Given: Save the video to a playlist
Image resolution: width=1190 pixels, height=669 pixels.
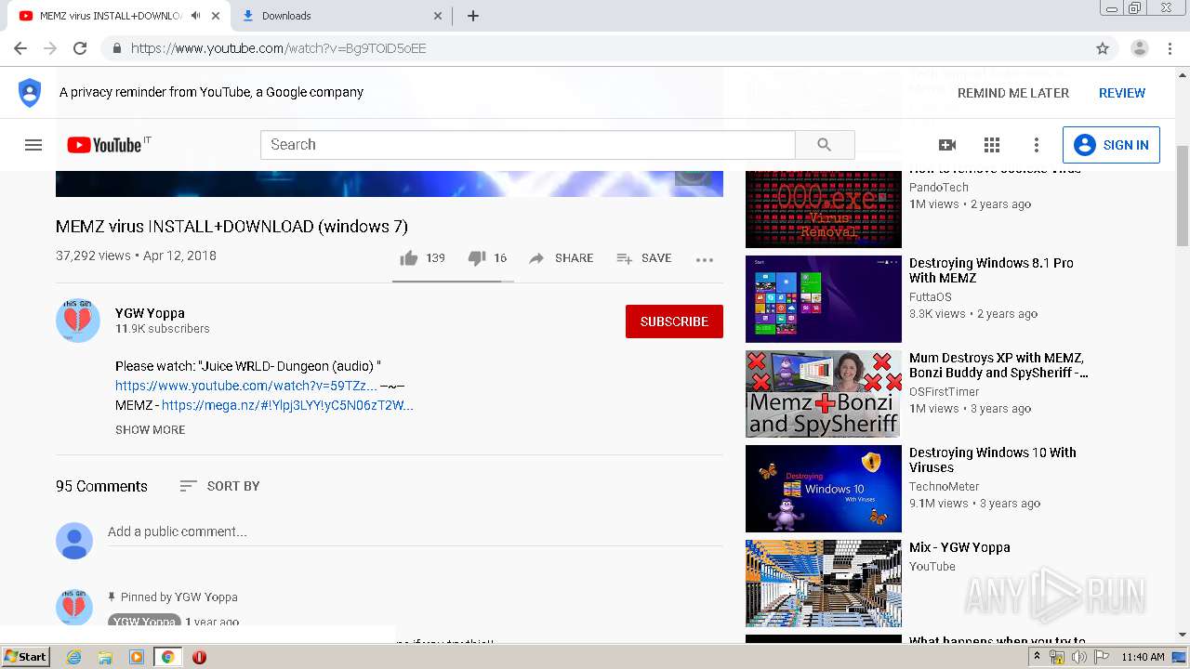Looking at the screenshot, I should (x=643, y=258).
